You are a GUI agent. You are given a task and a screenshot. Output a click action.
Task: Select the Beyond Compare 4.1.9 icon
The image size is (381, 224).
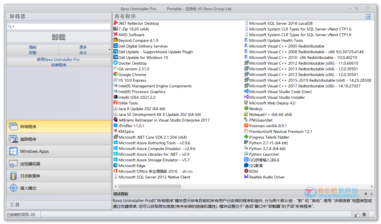coord(116,40)
